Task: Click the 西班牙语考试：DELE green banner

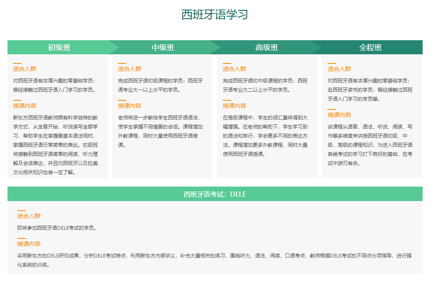Action: [x=215, y=194]
